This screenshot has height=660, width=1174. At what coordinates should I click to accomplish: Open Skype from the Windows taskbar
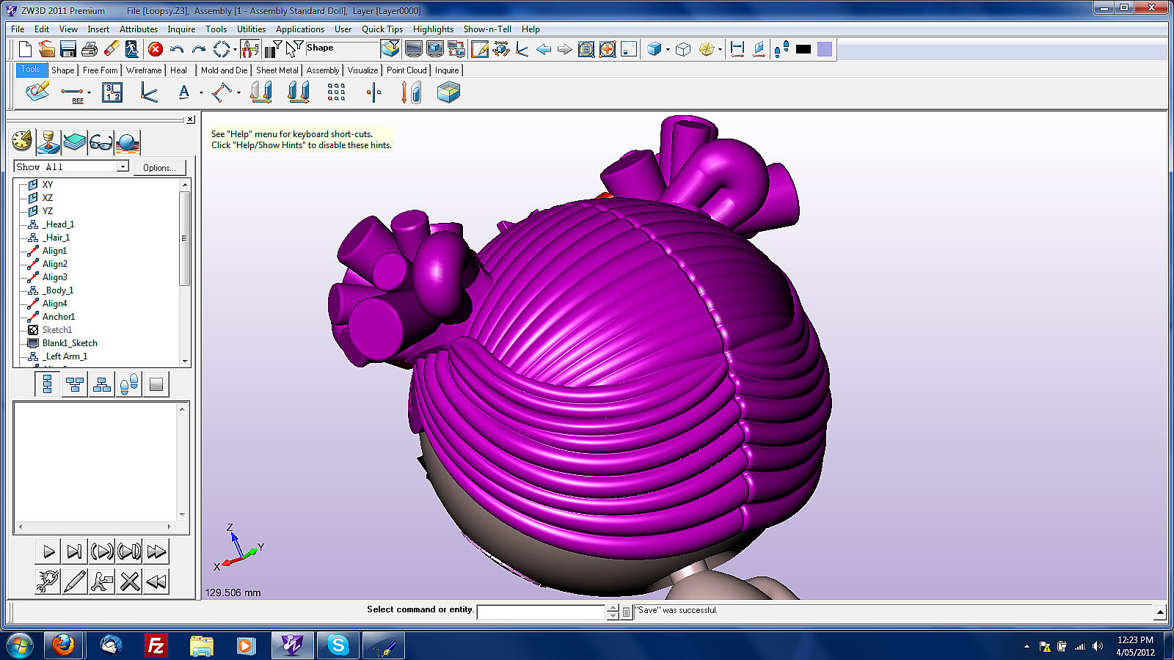tap(338, 645)
